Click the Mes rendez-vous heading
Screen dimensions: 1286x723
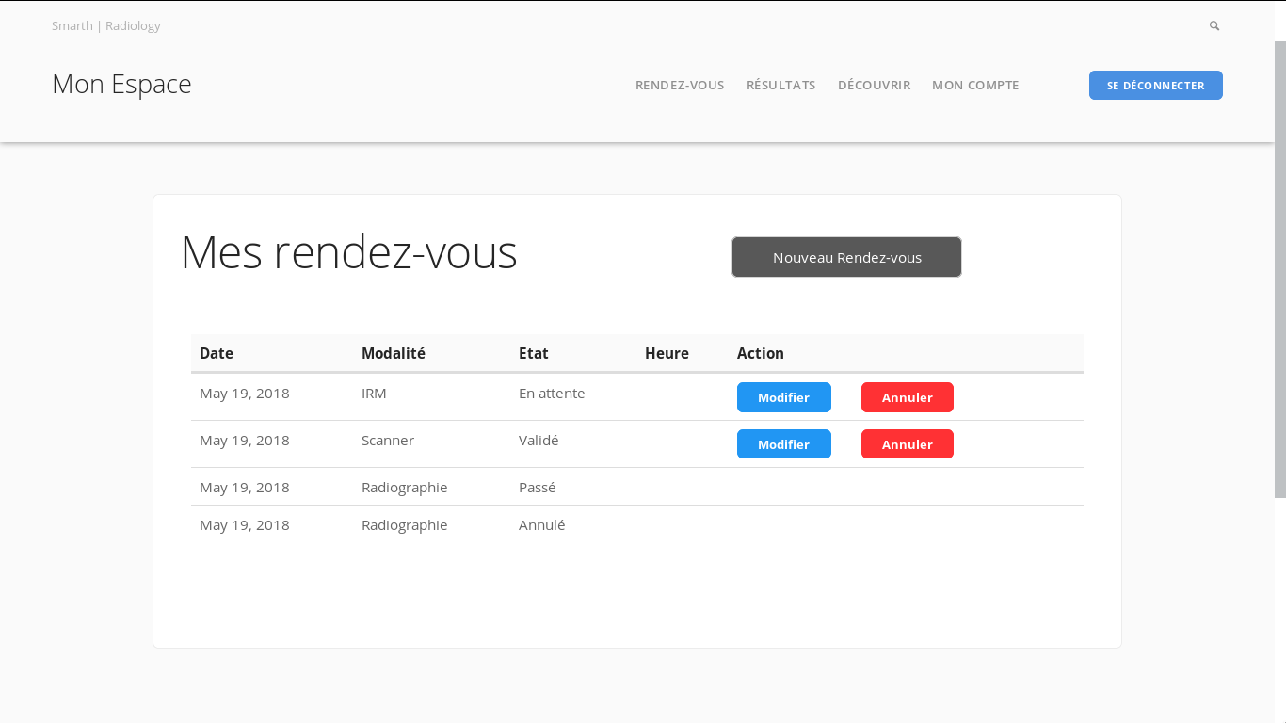349,252
